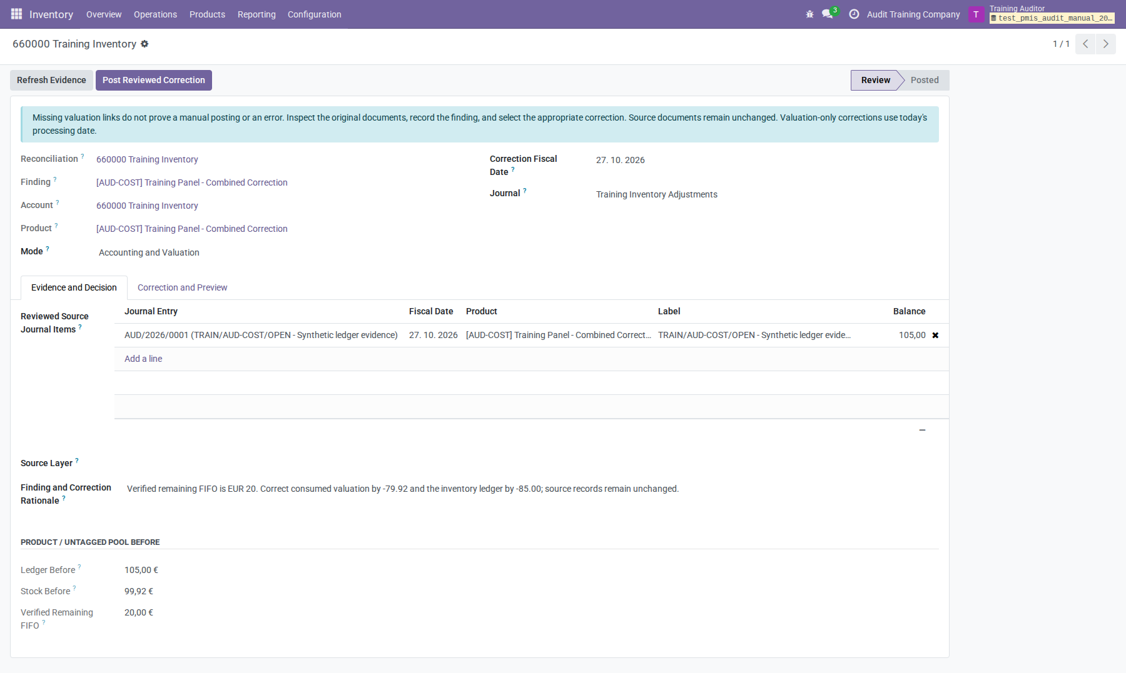Open Audit Training Company switcher

[913, 14]
